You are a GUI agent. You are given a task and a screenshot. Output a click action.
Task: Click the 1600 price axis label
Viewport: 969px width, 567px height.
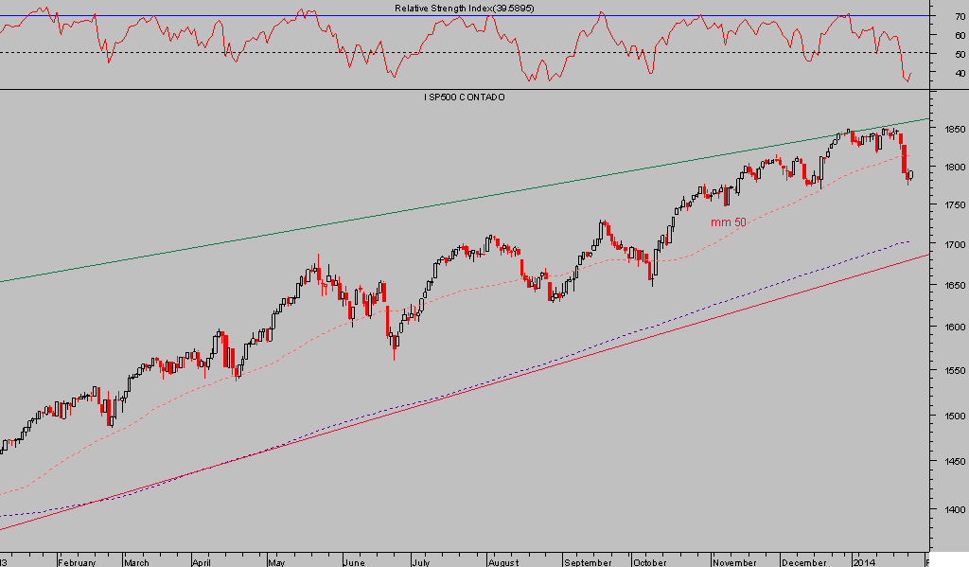(948, 327)
